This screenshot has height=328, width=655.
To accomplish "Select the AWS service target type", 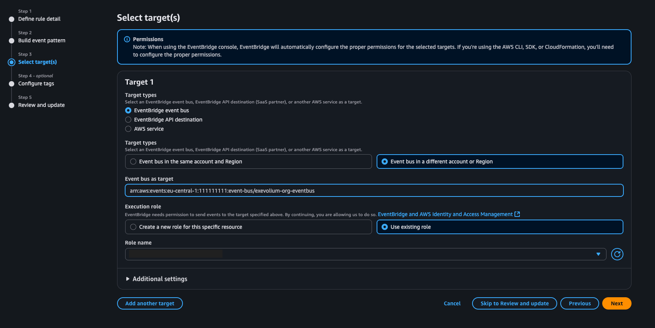I will pos(128,129).
